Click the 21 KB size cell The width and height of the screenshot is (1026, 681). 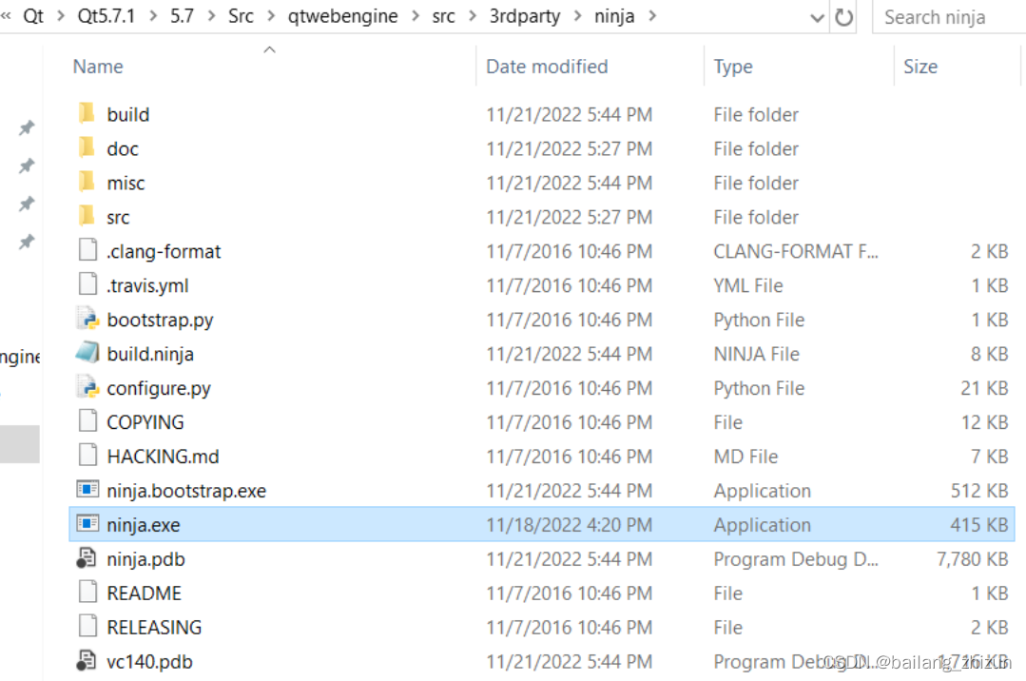pyautogui.click(x=984, y=388)
